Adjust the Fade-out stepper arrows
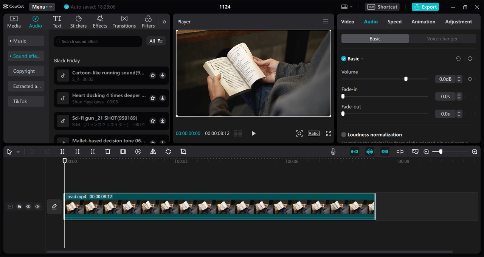The width and height of the screenshot is (484, 257). coord(459,114)
